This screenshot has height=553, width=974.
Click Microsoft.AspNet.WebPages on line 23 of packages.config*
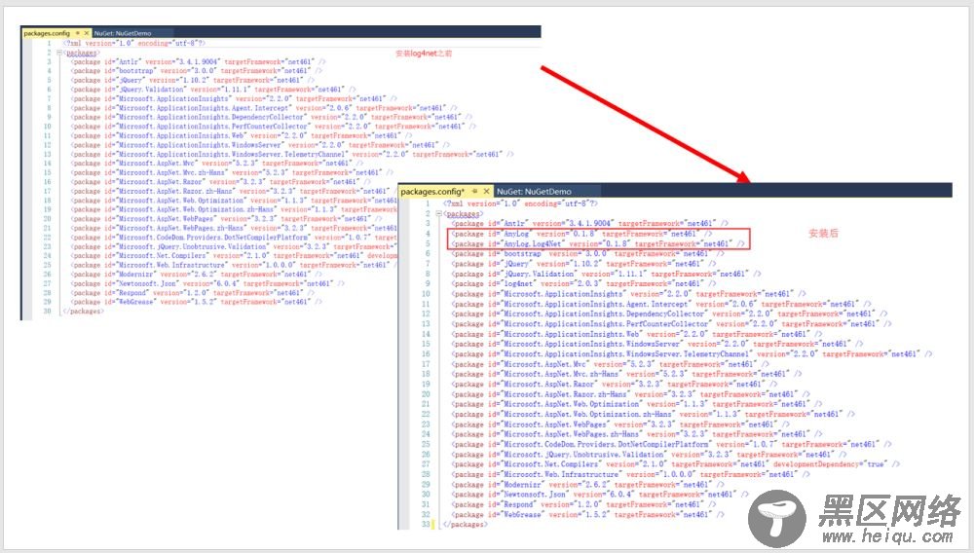[x=619, y=424]
